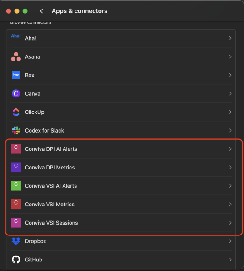Expand the Conviva VSI Sessions chevron
The image size is (244, 271).
tap(230, 223)
